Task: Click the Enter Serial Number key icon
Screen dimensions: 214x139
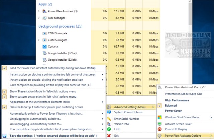Action: coord(109,118)
